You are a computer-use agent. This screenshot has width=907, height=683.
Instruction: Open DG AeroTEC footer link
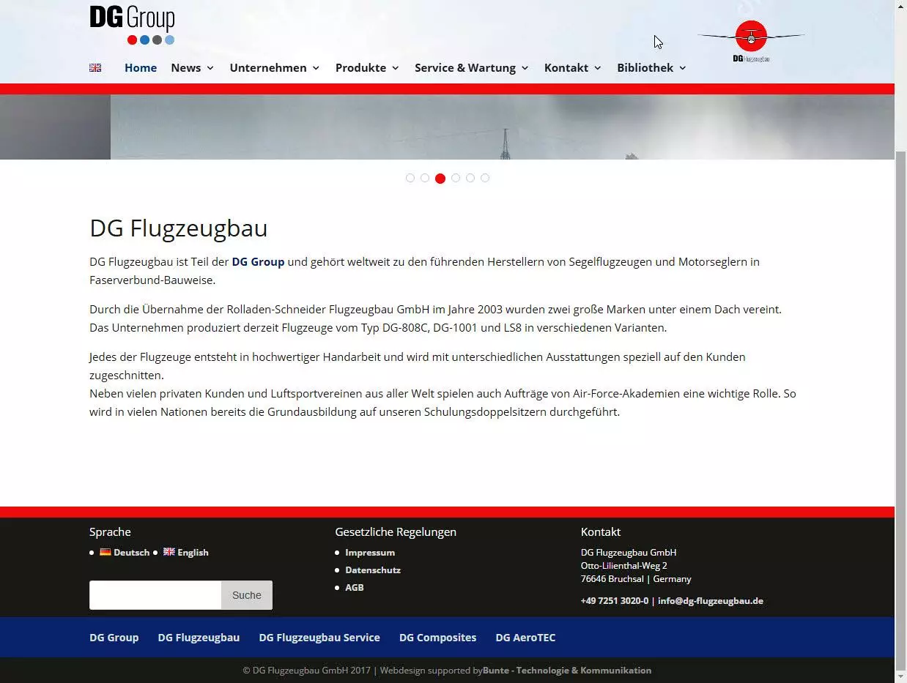pyautogui.click(x=525, y=638)
